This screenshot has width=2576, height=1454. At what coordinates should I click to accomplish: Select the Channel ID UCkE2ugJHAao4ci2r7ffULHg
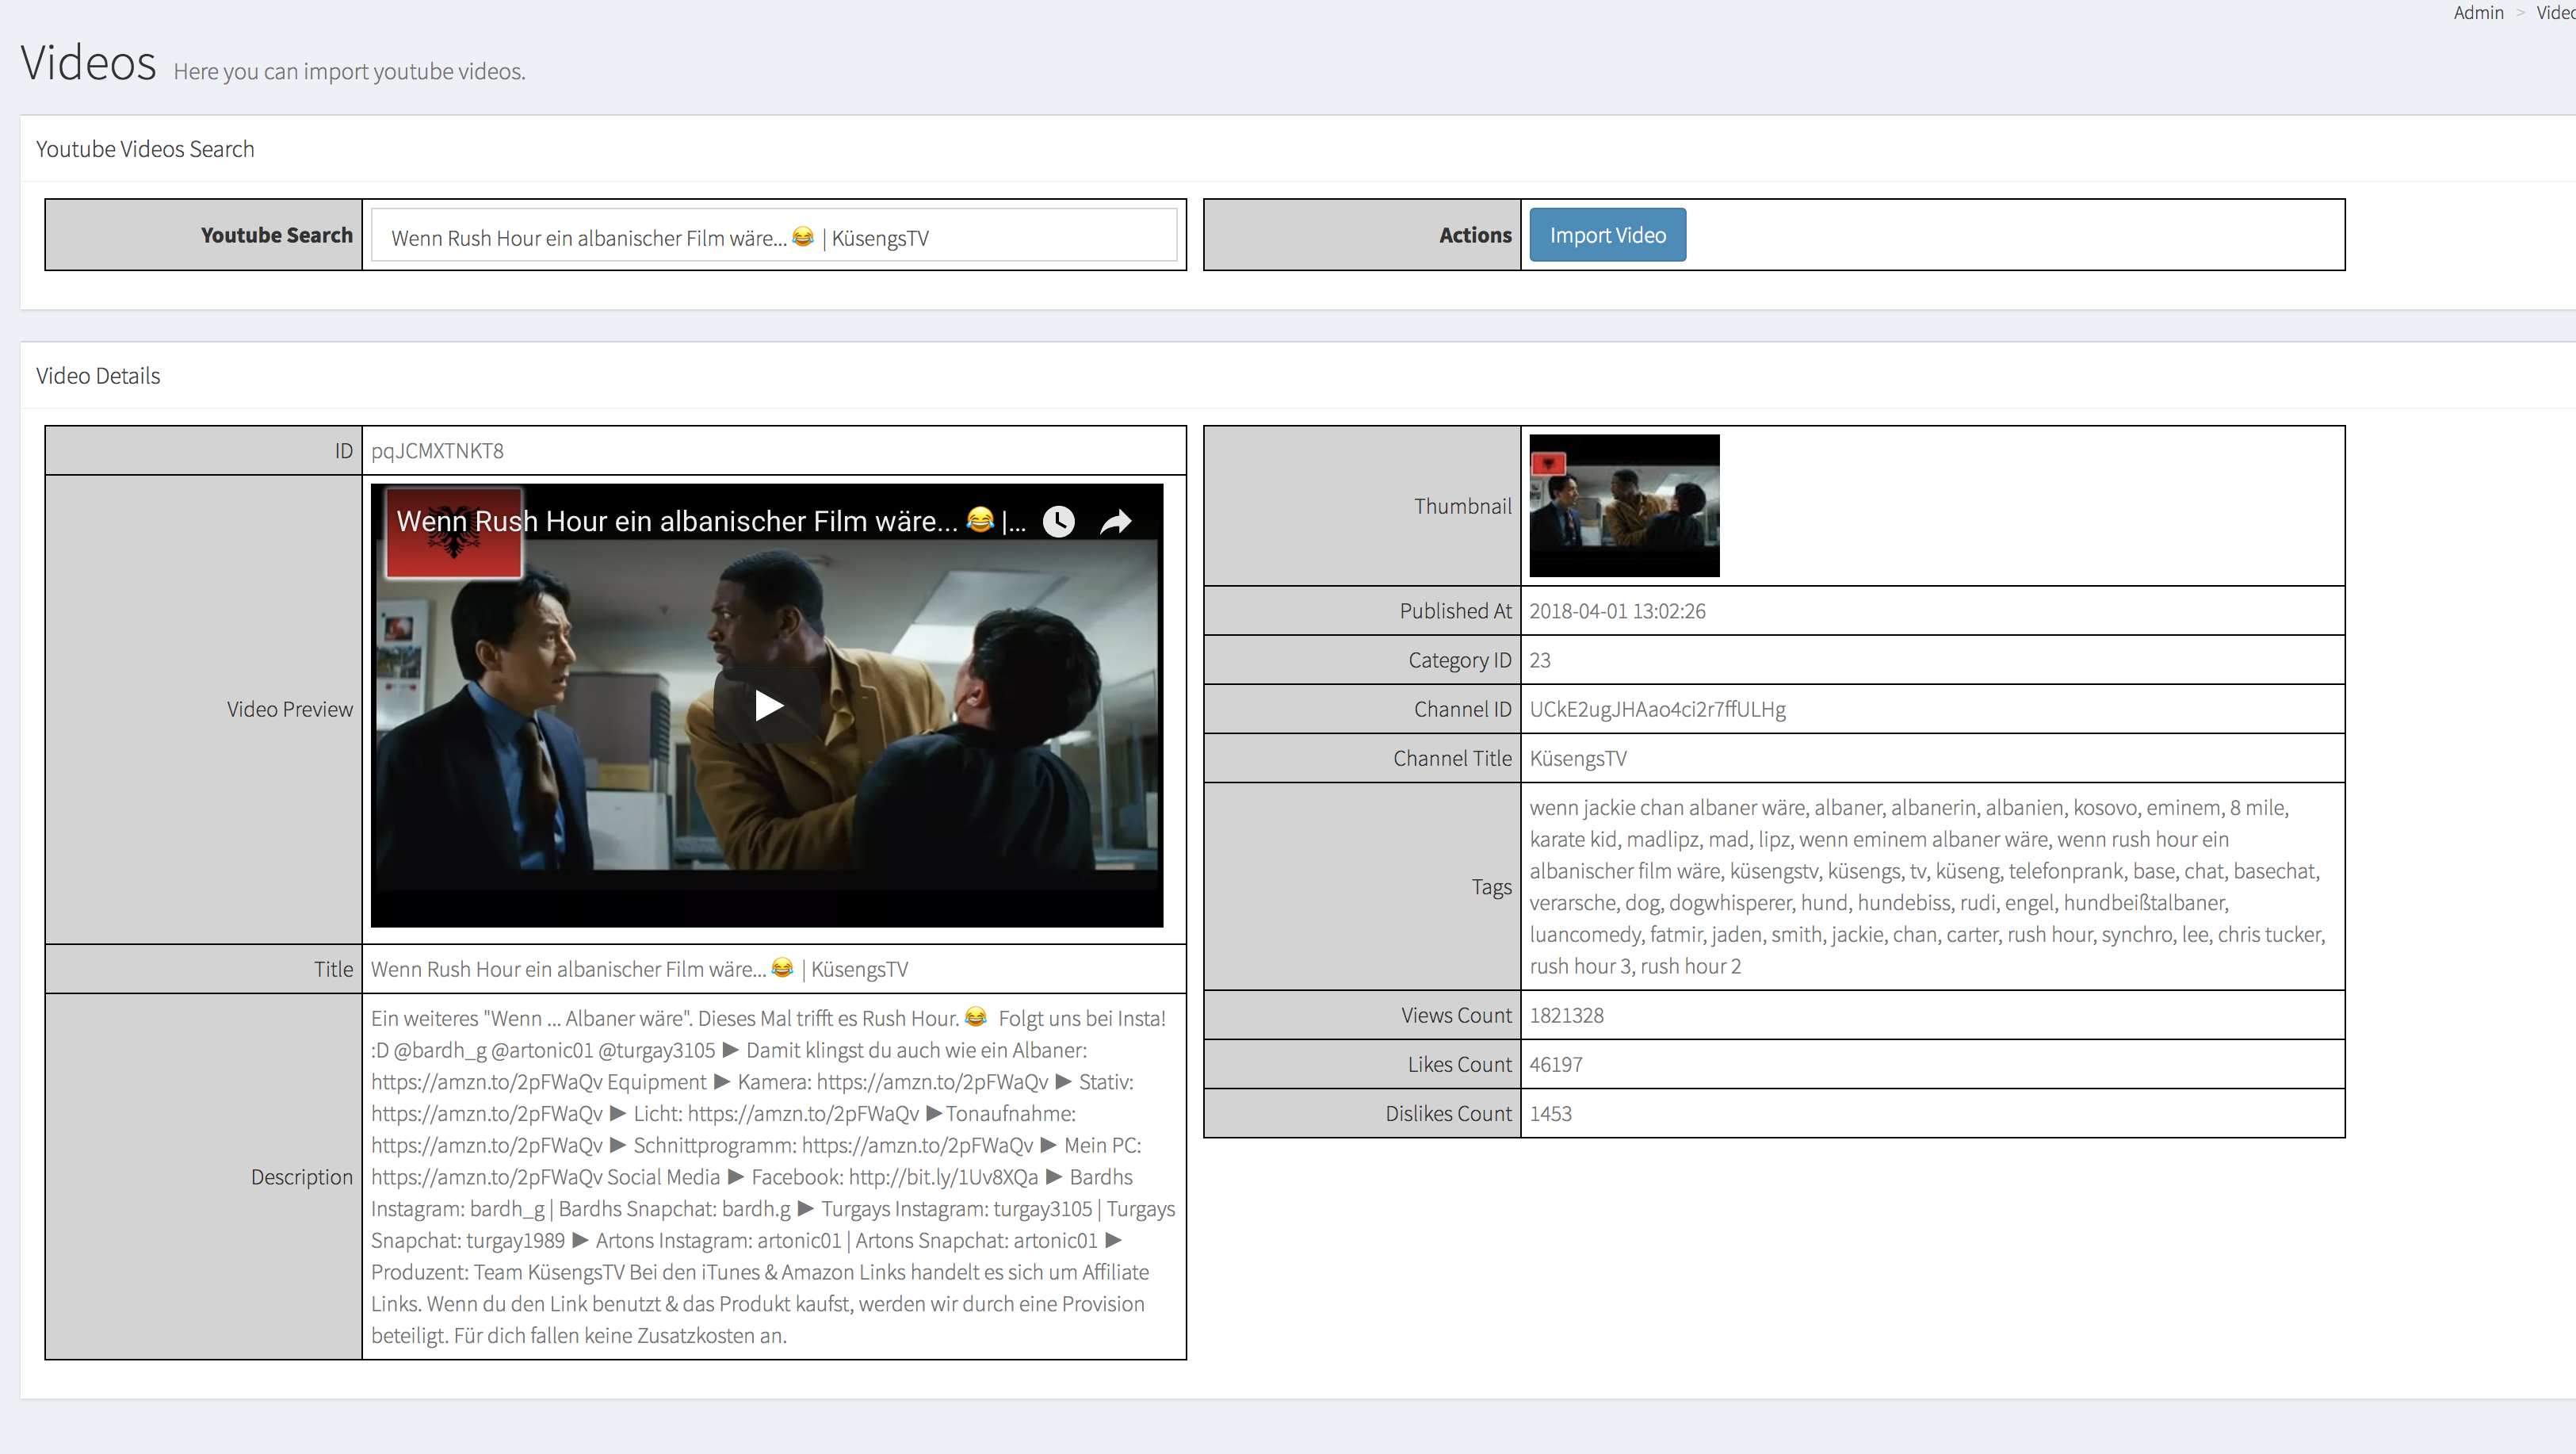click(x=1657, y=709)
